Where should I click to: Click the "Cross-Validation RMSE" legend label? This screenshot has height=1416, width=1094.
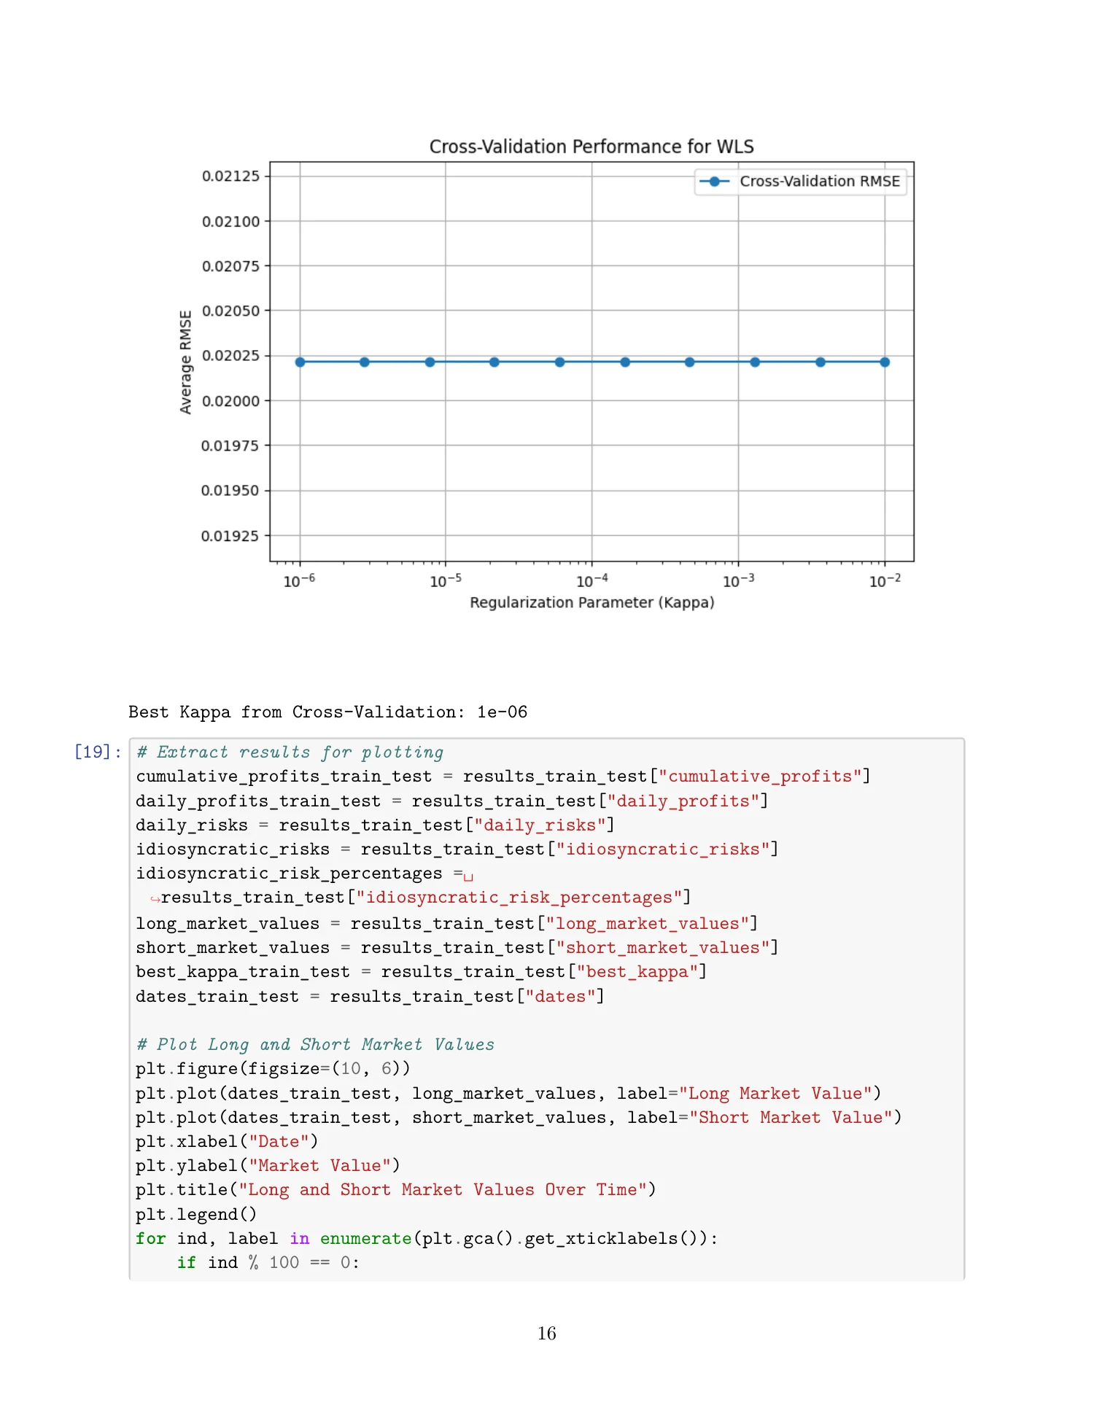820,182
